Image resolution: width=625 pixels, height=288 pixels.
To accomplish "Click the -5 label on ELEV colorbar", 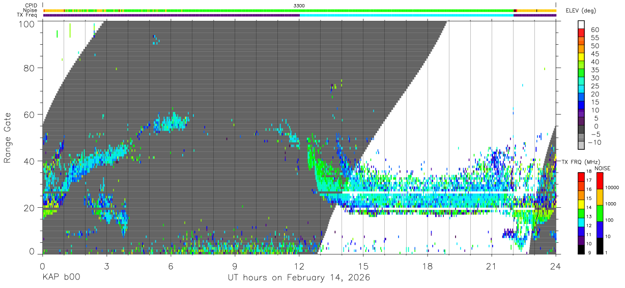I will pyautogui.click(x=595, y=135).
